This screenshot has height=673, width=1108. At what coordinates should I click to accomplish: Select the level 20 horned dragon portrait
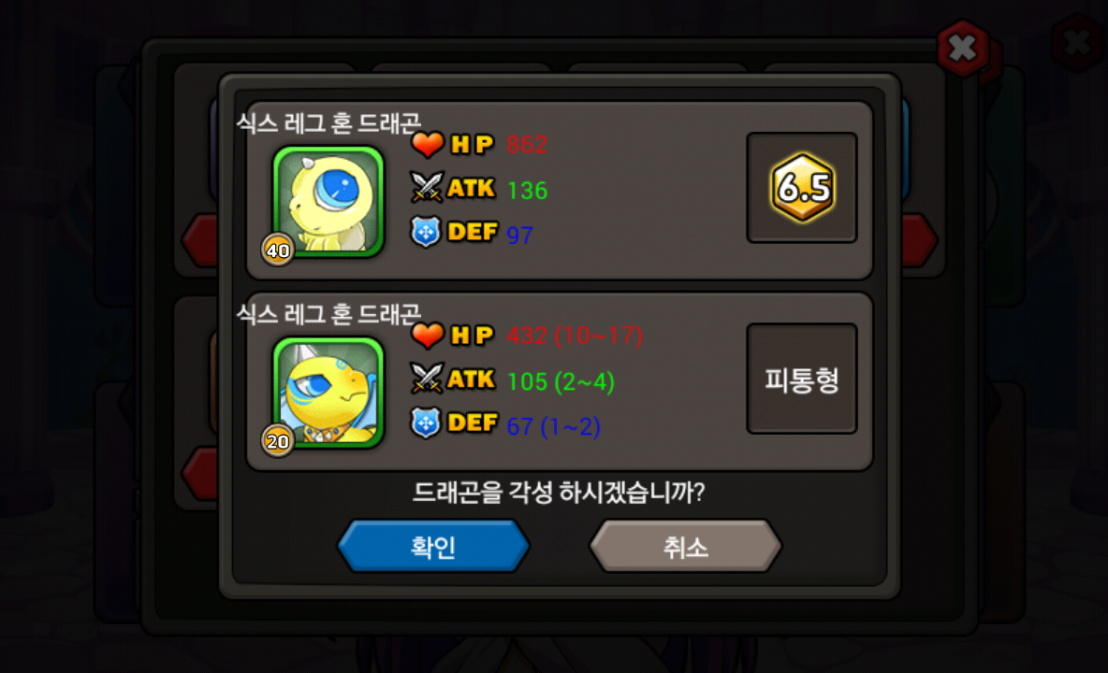click(x=328, y=393)
